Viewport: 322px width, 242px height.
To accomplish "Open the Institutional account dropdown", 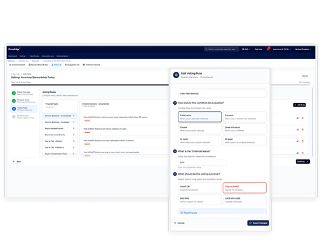I will [x=281, y=49].
